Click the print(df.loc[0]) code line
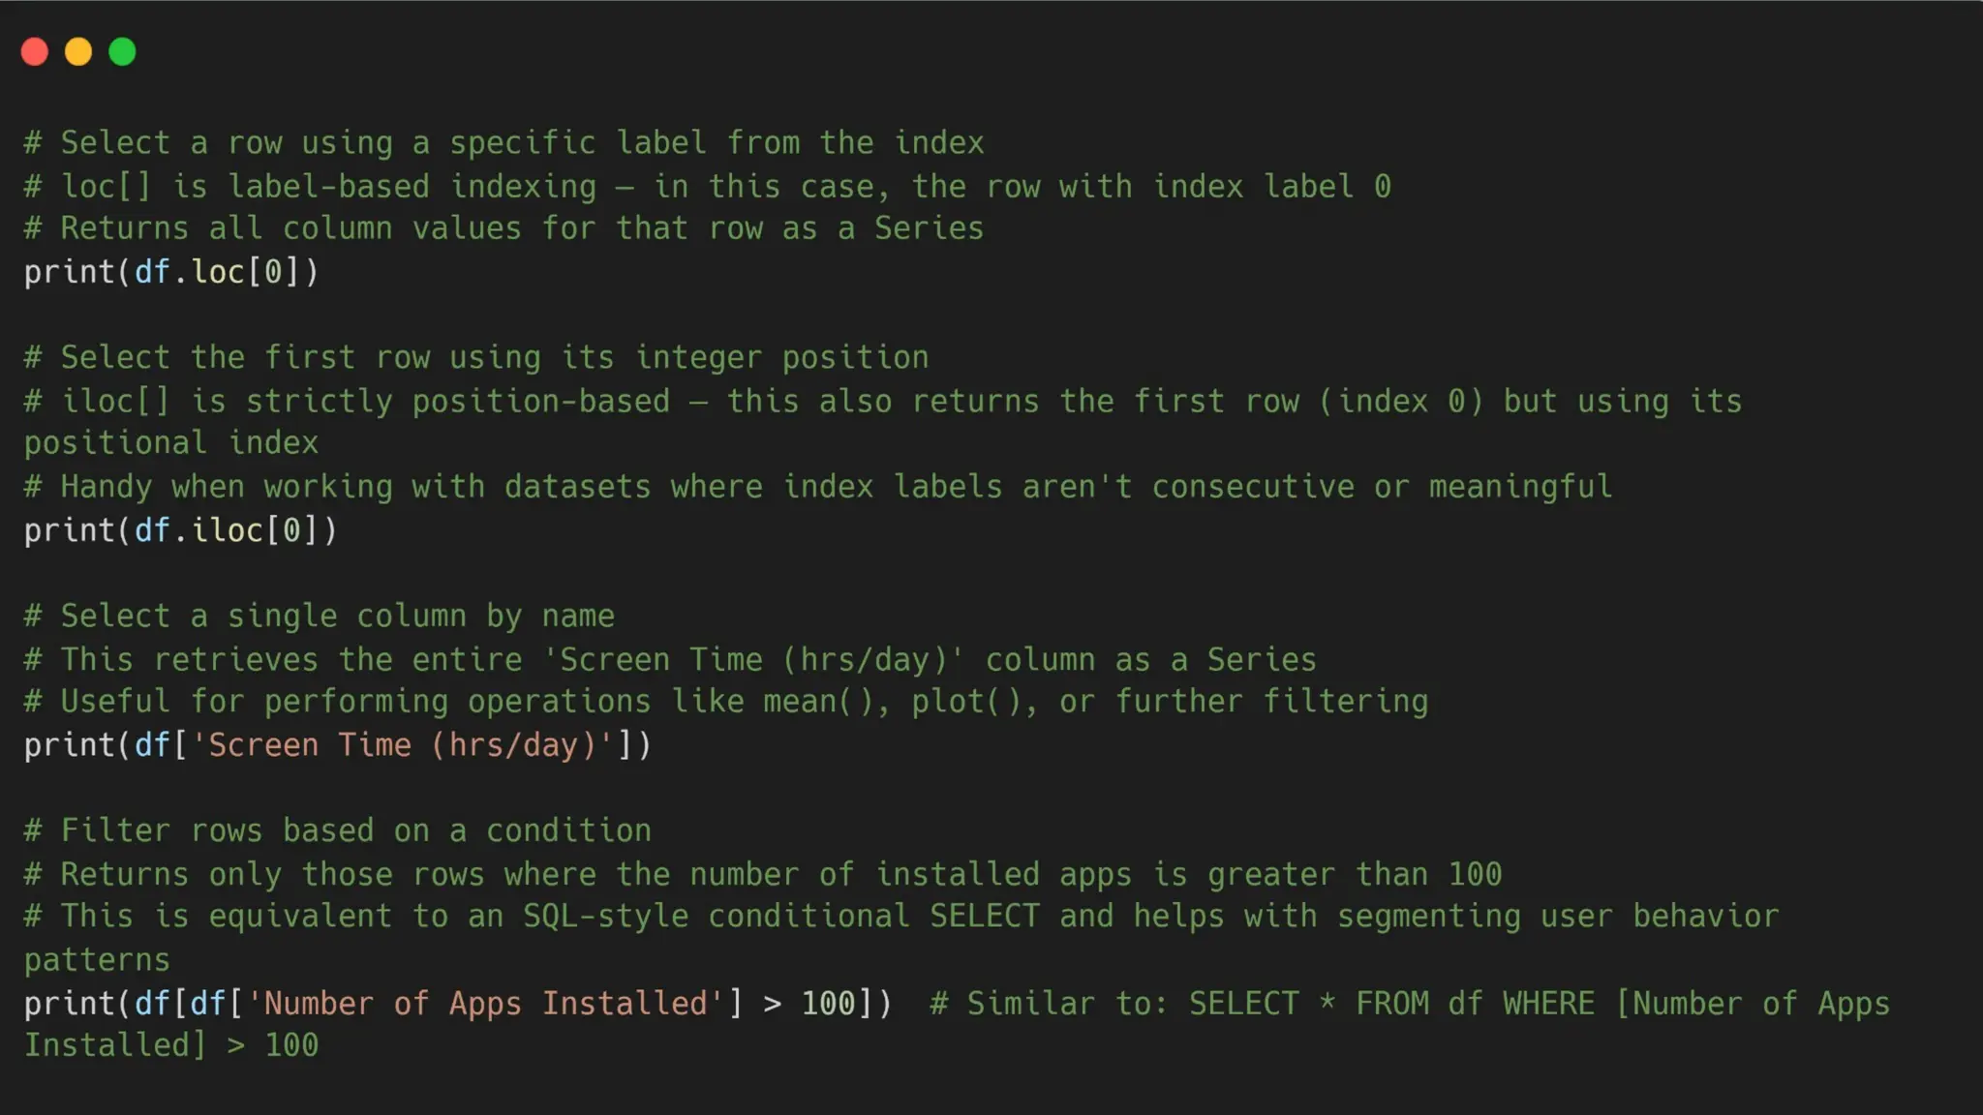The height and width of the screenshot is (1115, 1983). coord(171,272)
